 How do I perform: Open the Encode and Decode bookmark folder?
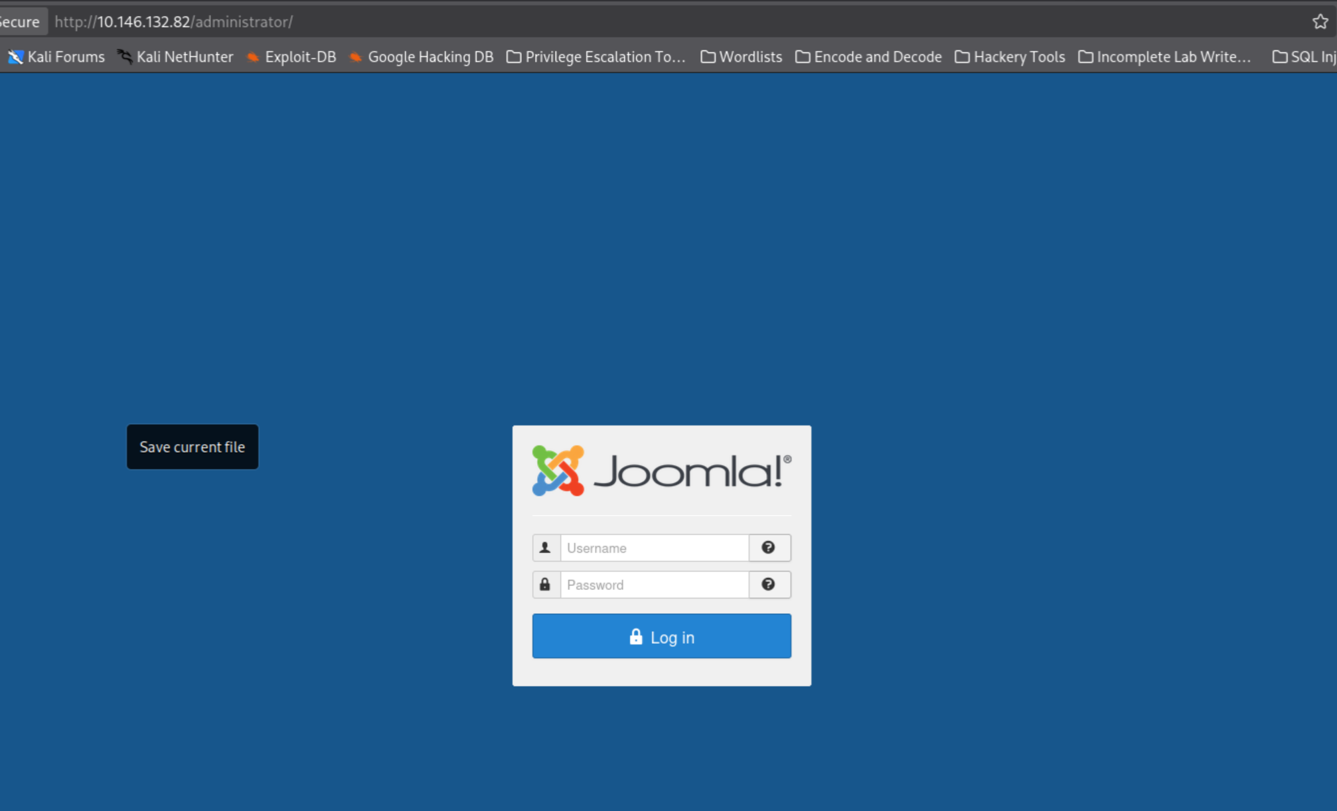pos(869,57)
